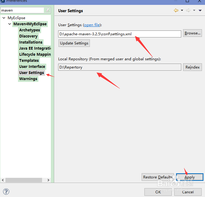Click Update Settings button
This screenshot has height=197, width=205.
[x=74, y=43]
